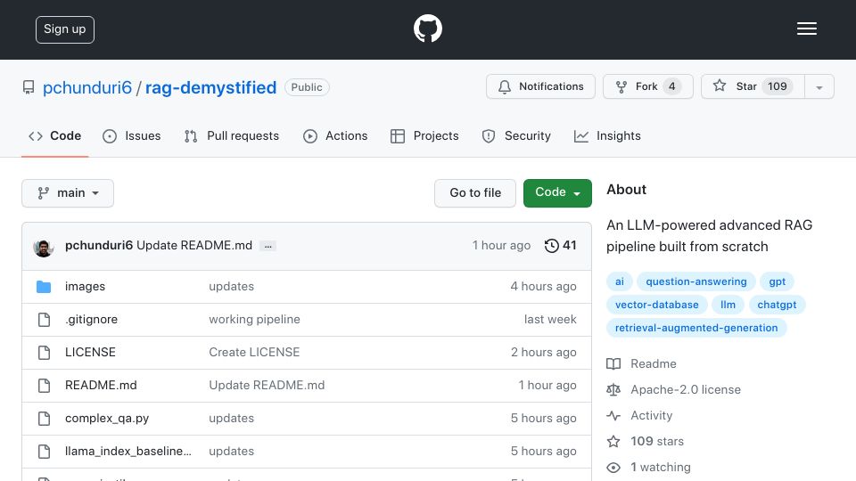856x481 pixels.
Task: Open the images folder name
Action: tap(86, 286)
